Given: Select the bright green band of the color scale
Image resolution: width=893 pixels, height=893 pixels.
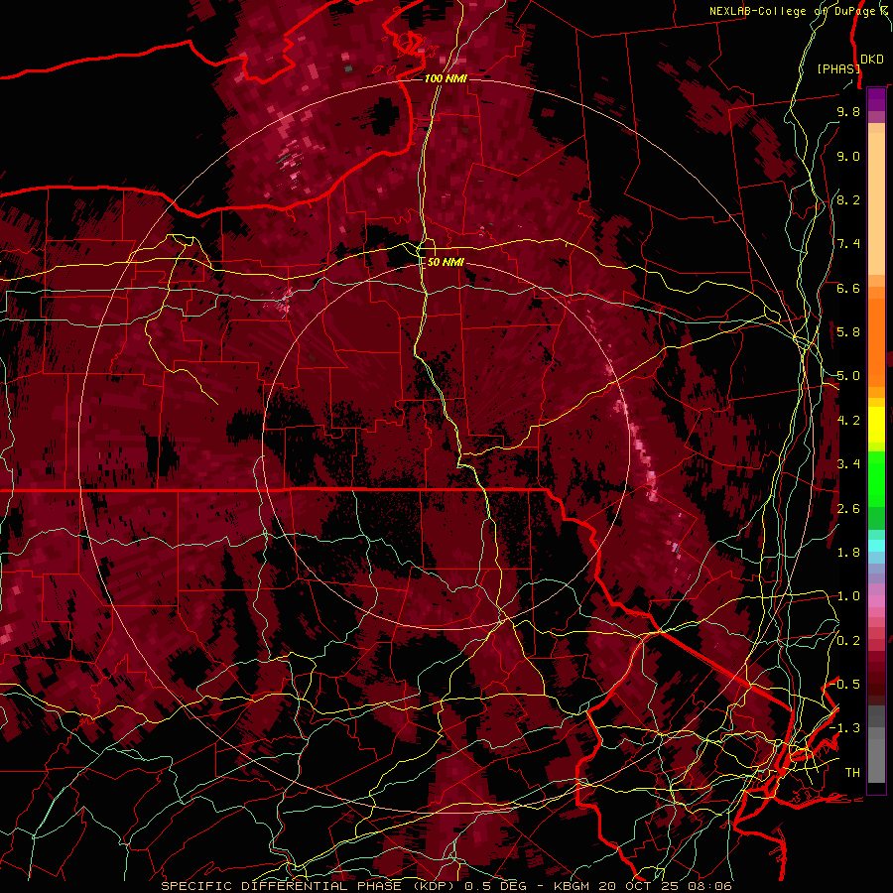Looking at the screenshot, I should tap(876, 481).
